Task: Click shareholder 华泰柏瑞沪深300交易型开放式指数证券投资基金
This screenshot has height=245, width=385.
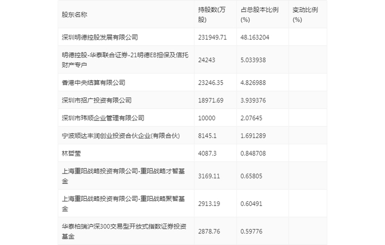Action: coord(124,231)
